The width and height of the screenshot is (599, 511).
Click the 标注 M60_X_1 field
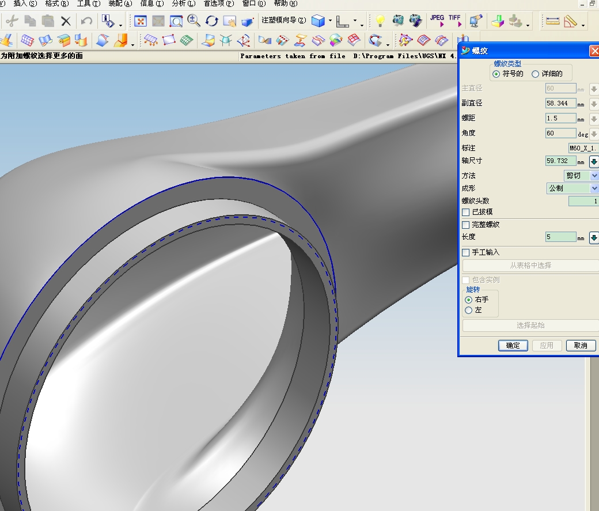(583, 148)
